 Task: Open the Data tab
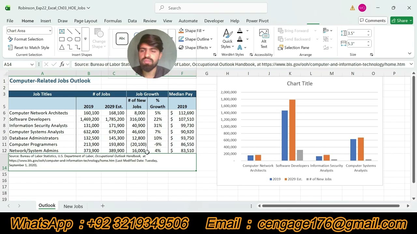[x=132, y=21]
